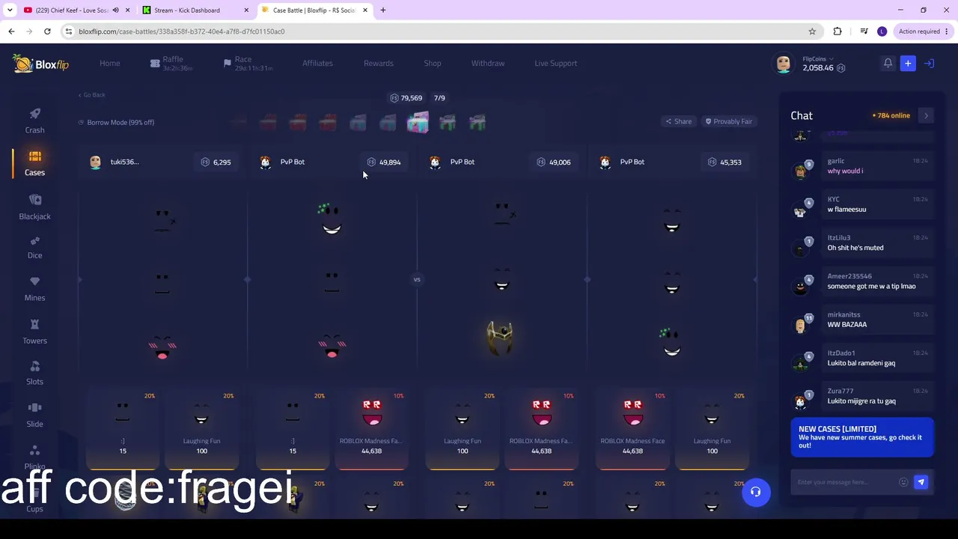Open Live Support from the top nav

[x=556, y=64]
